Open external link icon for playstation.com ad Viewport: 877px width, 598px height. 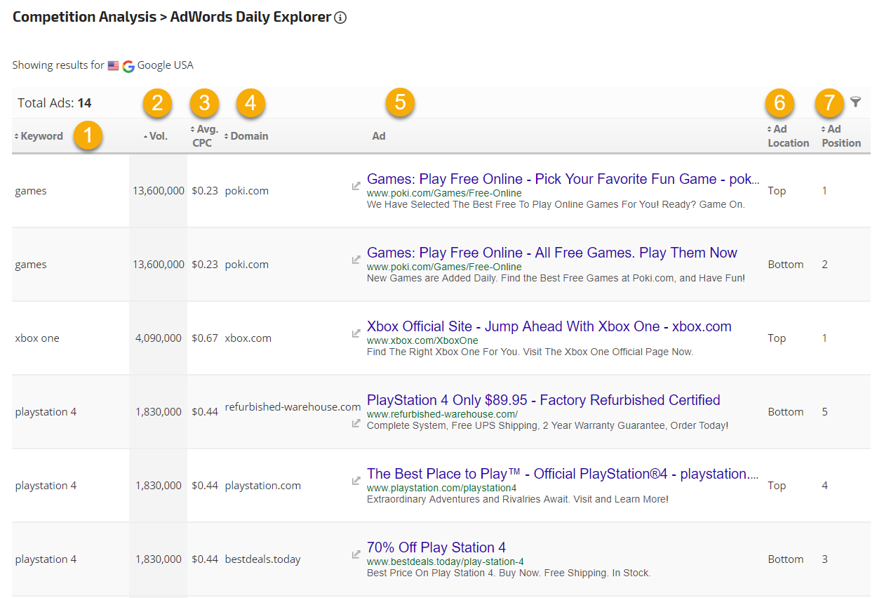(x=356, y=481)
